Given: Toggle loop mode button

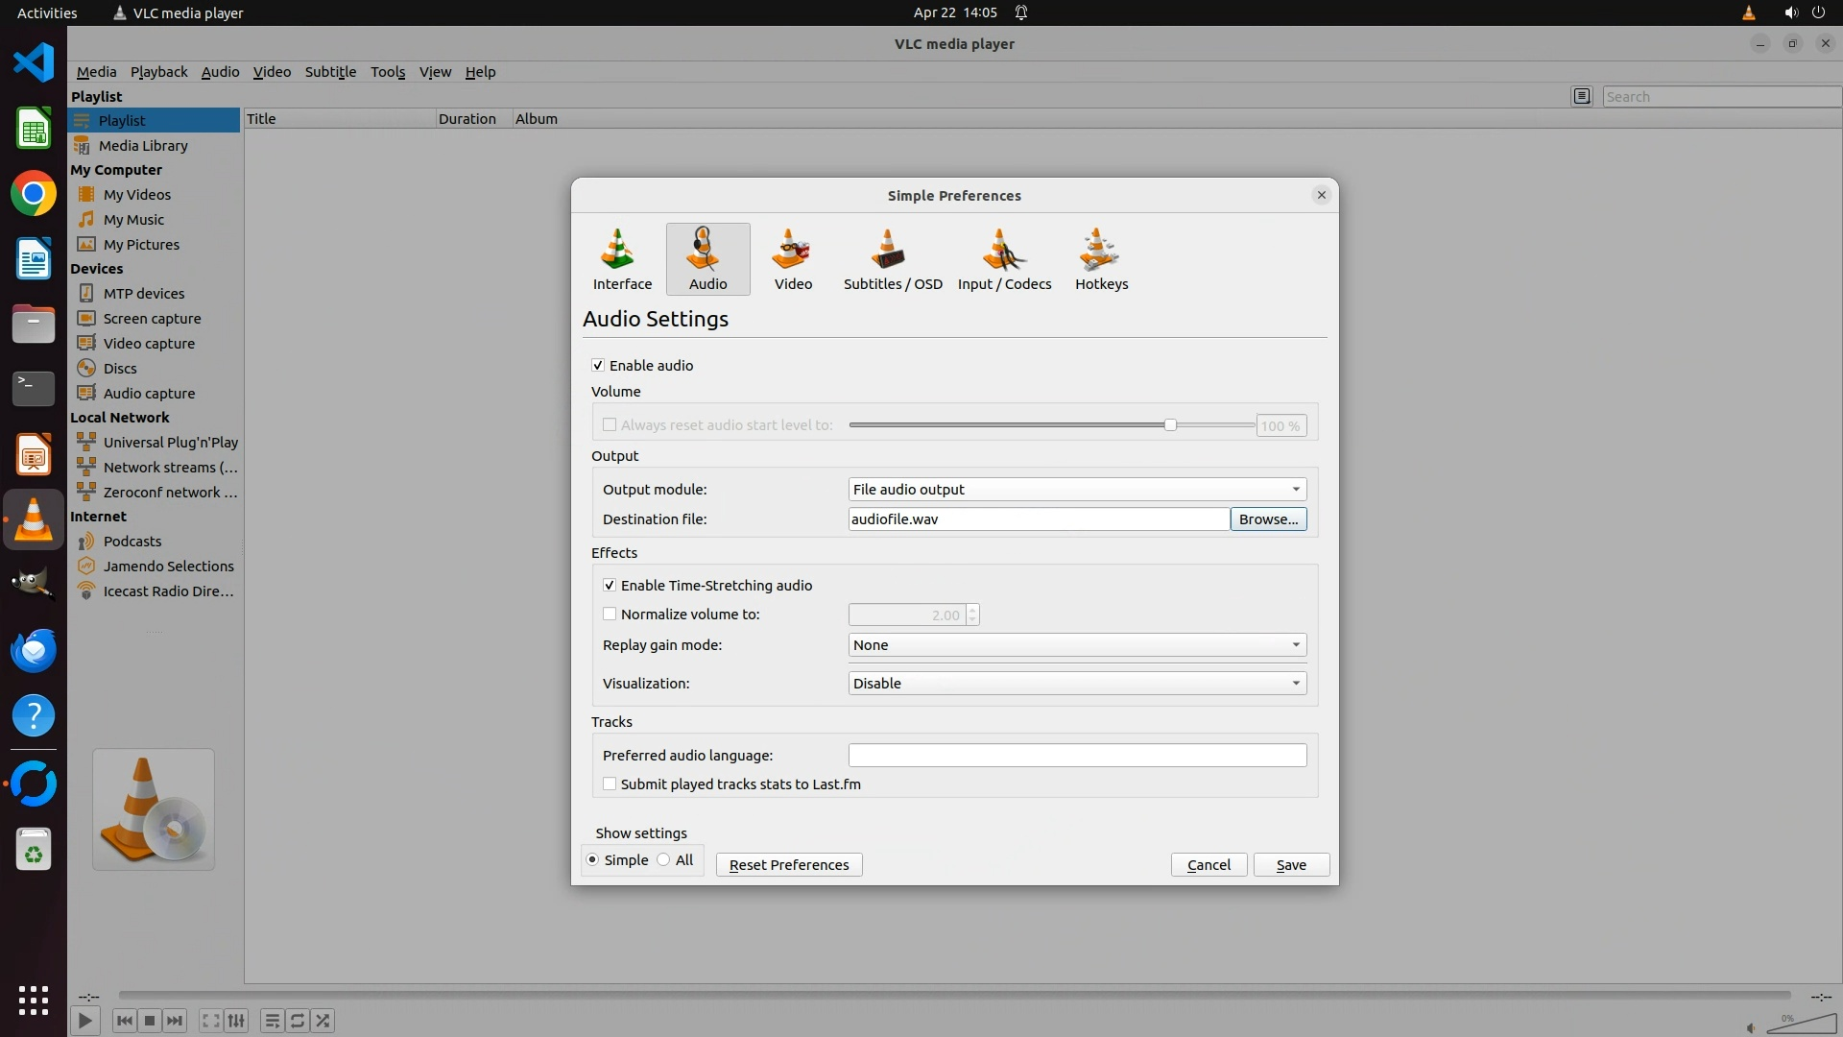Looking at the screenshot, I should 298,1021.
